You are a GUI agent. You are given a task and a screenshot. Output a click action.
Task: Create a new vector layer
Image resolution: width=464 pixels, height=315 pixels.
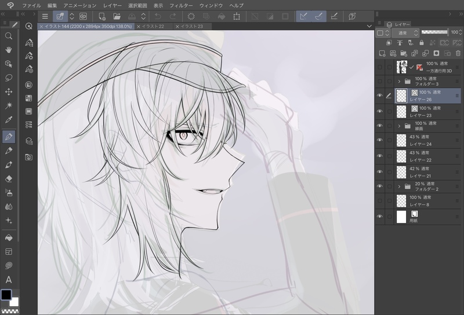[x=393, y=53]
